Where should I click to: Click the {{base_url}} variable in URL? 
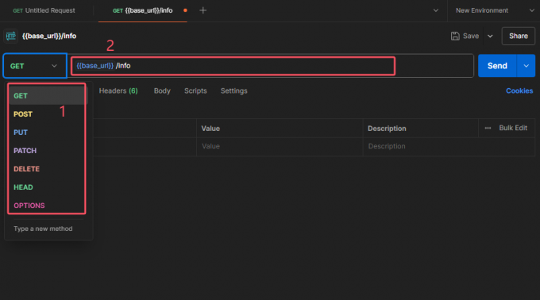[x=94, y=66]
